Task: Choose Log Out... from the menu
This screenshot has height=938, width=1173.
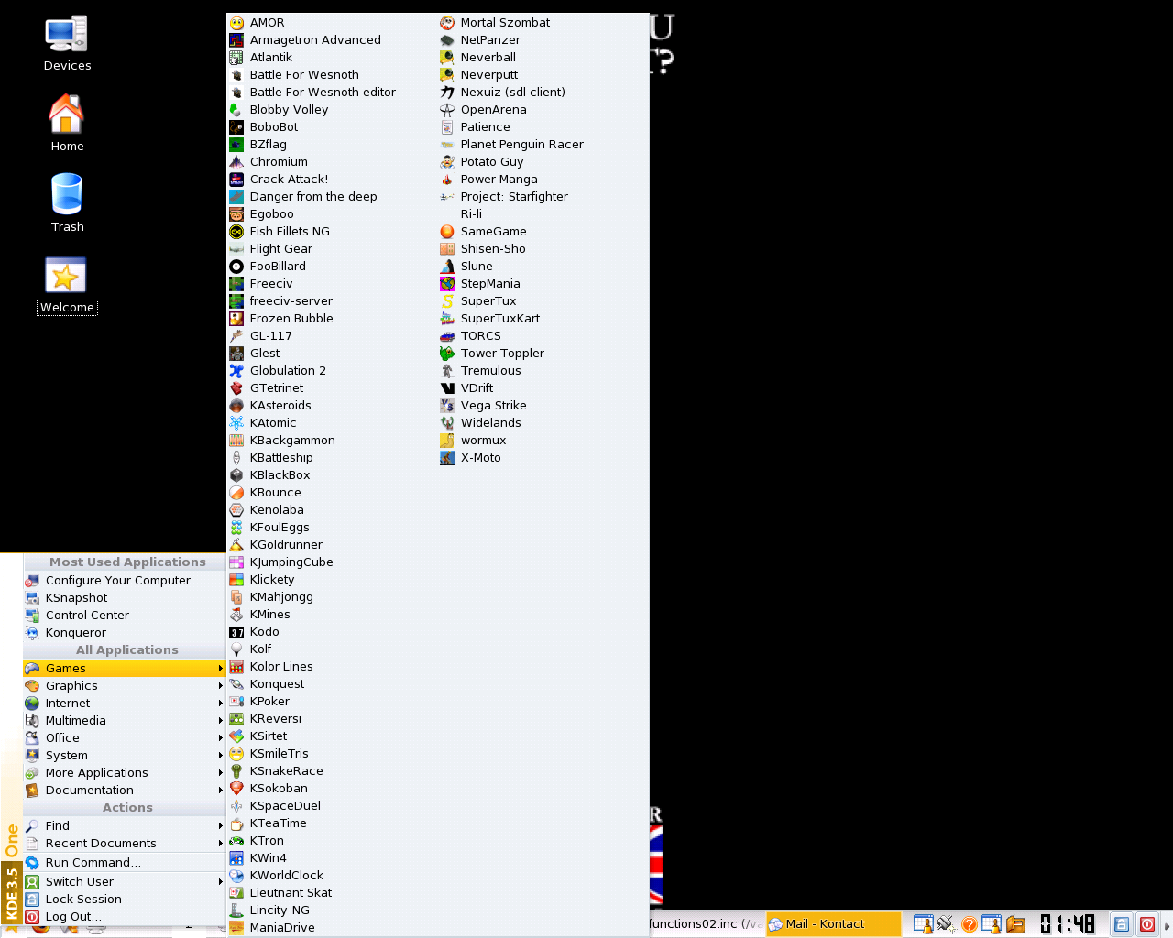Action: click(124, 917)
